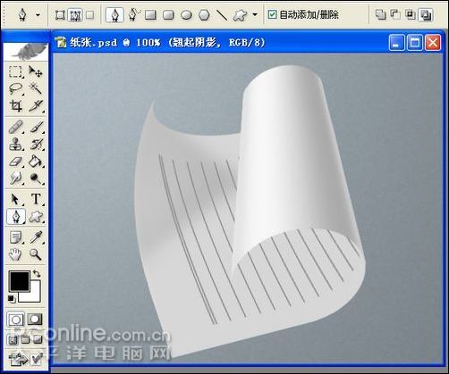The width and height of the screenshot is (449, 374).
Task: Select the Type tool
Action: point(36,199)
